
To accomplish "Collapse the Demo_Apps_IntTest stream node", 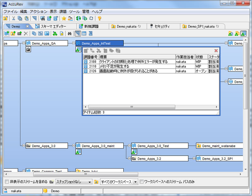I will pos(74,43).
